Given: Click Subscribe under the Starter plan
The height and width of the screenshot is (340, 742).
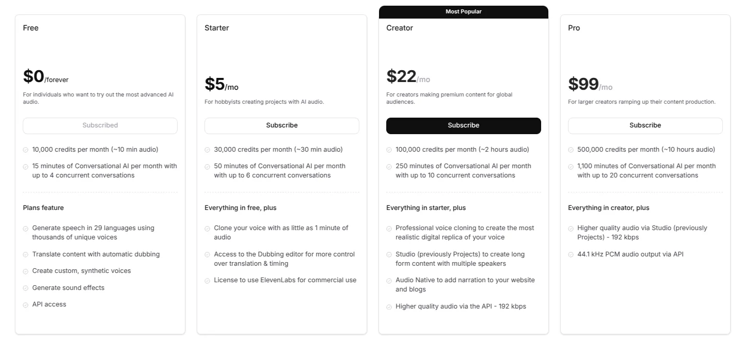Looking at the screenshot, I should pyautogui.click(x=282, y=125).
